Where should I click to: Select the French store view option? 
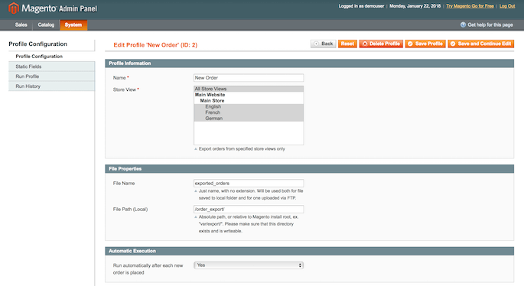point(249,112)
